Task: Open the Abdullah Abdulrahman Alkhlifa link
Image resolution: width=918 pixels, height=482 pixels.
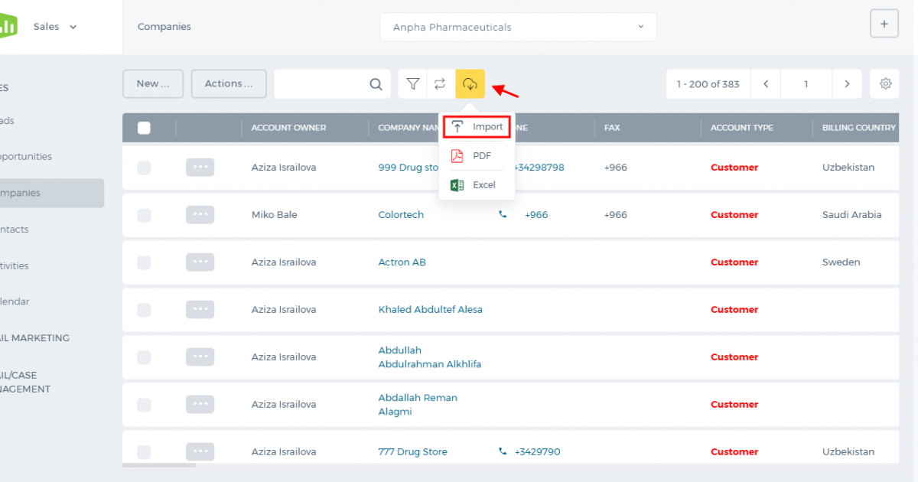Action: 430,357
